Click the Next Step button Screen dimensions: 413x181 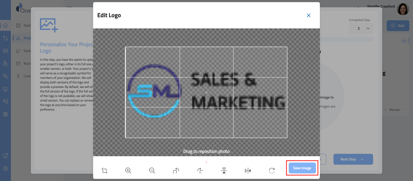click(353, 159)
